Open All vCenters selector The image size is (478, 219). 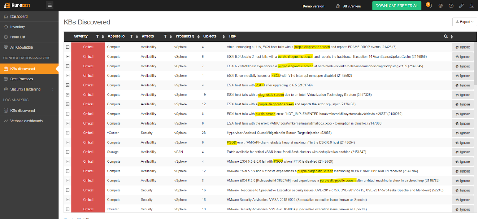[x=349, y=6]
